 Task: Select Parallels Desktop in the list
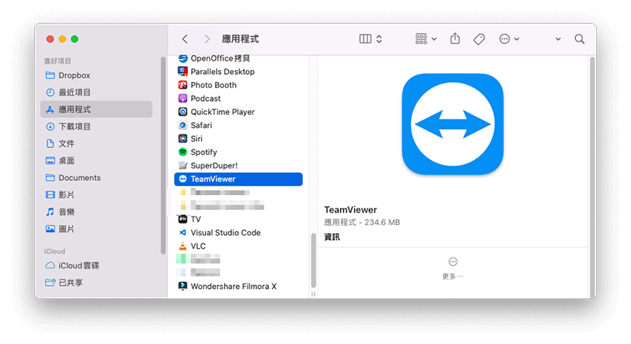point(238,72)
